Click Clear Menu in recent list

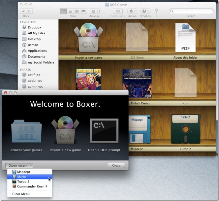(x=30, y=194)
